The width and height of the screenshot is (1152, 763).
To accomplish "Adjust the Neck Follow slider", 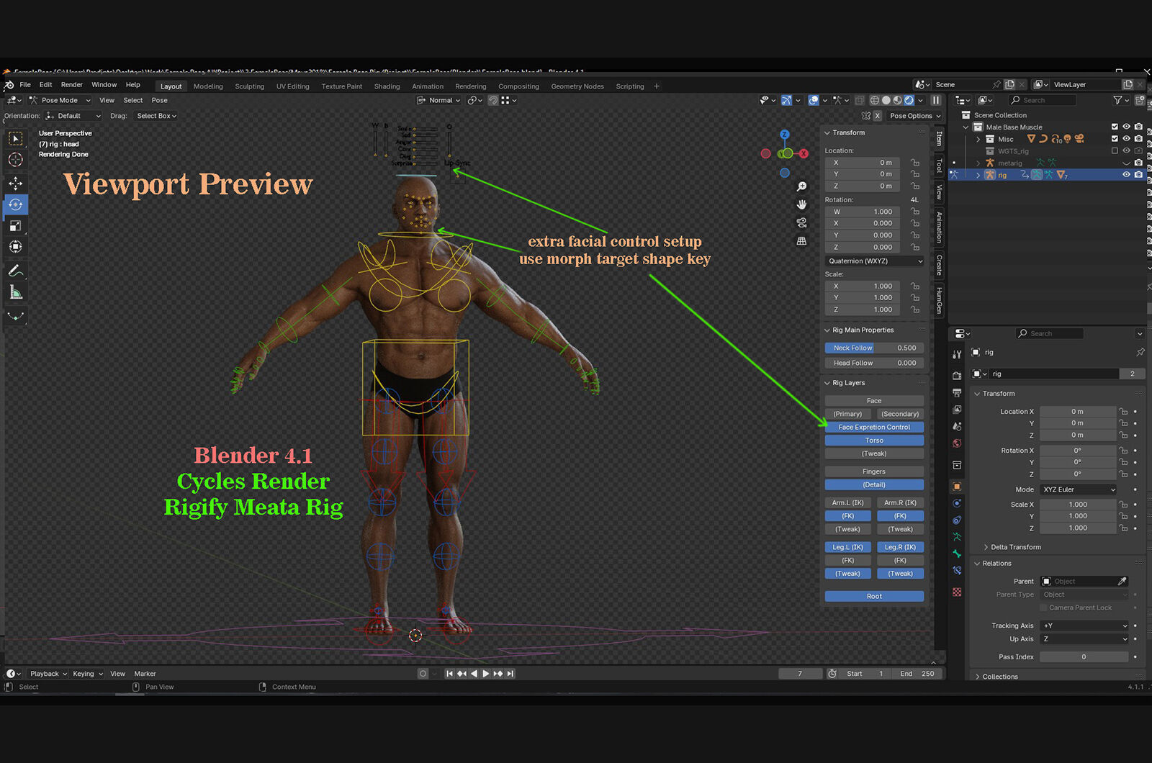I will [x=874, y=348].
